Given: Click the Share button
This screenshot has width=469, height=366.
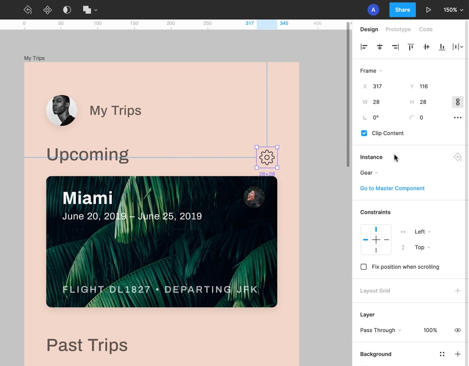Looking at the screenshot, I should 402,10.
